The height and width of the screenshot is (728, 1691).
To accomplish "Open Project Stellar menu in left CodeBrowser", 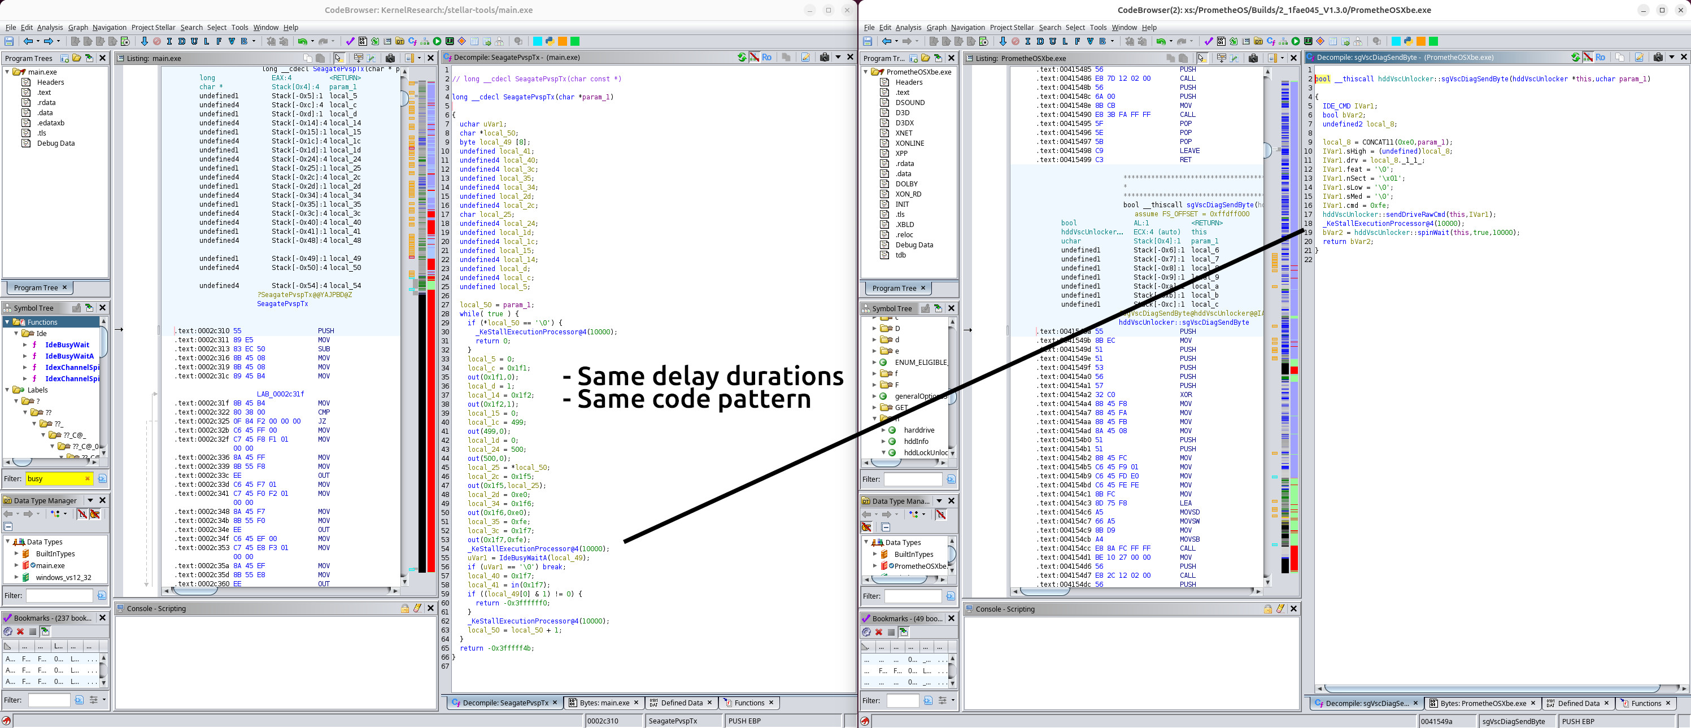I will (153, 28).
